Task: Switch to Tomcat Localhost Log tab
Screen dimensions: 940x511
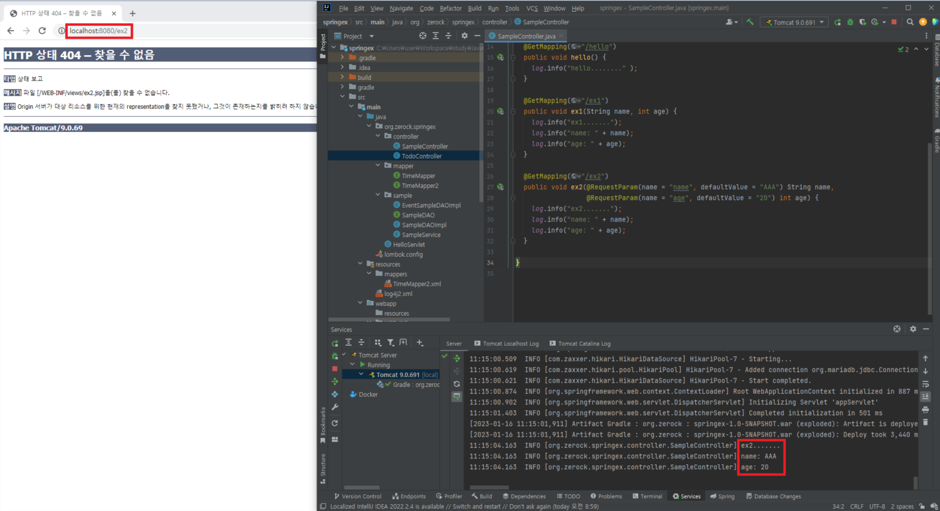Action: coord(507,343)
